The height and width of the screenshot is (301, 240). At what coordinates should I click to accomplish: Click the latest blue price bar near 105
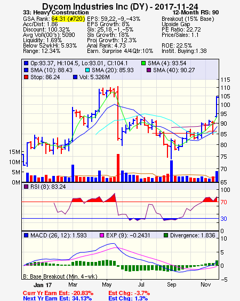(x=217, y=106)
